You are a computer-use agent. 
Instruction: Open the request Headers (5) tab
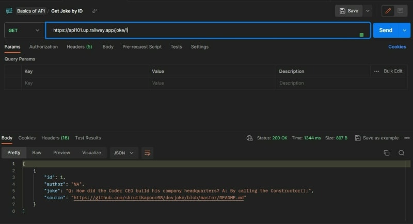(80, 47)
